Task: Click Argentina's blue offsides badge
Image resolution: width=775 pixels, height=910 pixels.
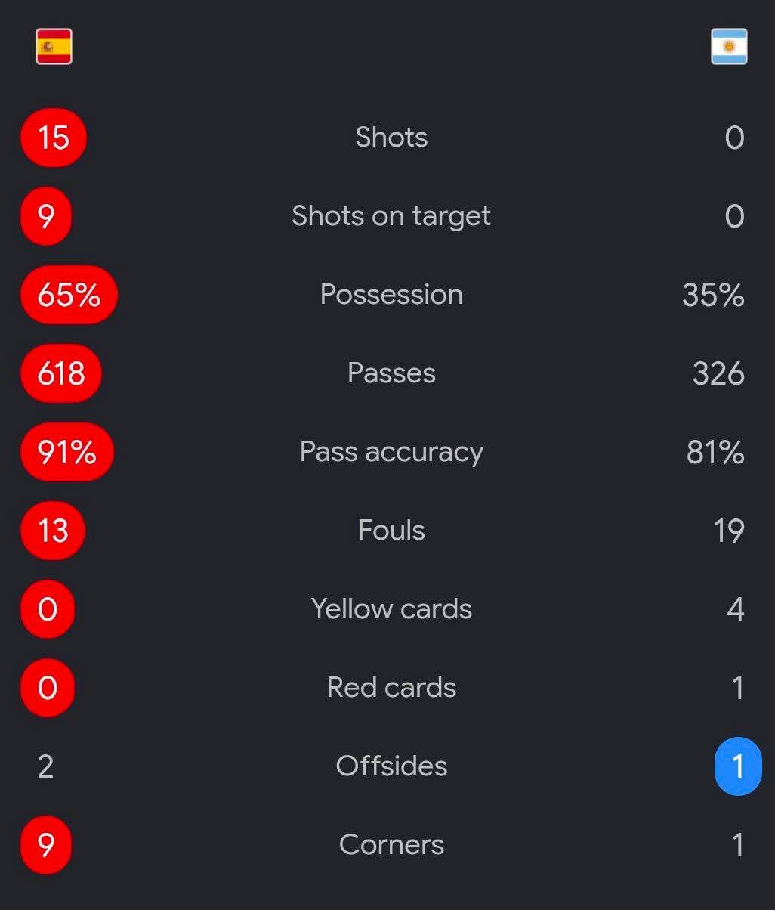Action: 738,766
